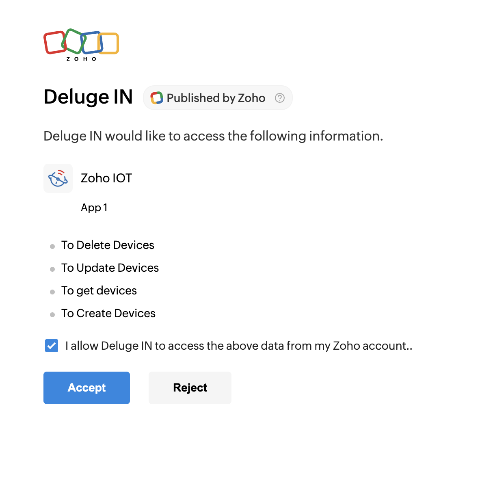Click the 'Published by Zoho' badge text

coord(216,98)
